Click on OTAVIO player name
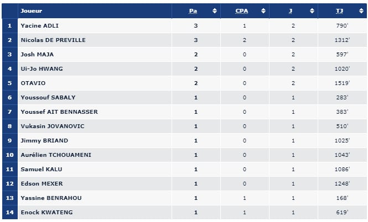368x222 pixels. click(33, 83)
